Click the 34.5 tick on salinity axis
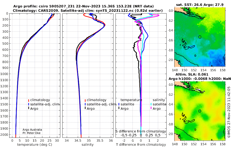Screen dimensions: 231x148 pyautogui.click(x=78, y=141)
